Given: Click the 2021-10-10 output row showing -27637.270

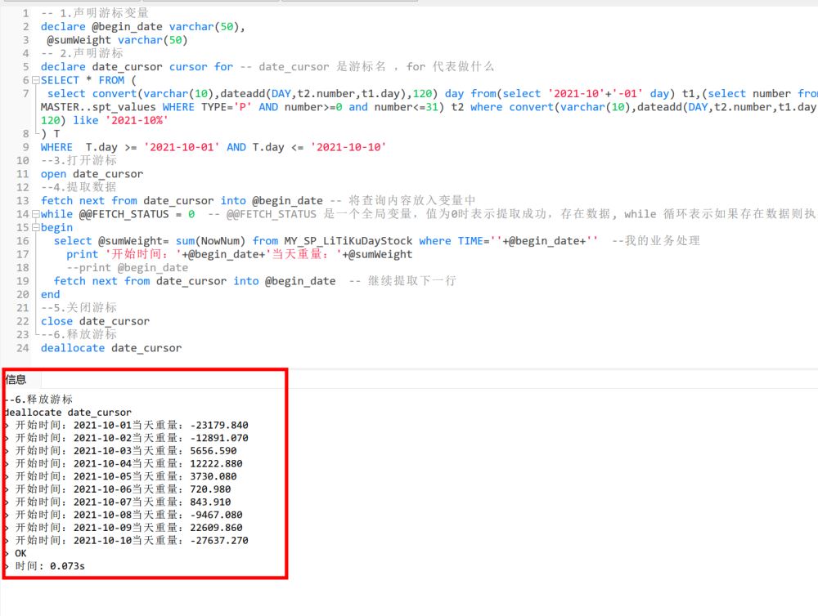Looking at the screenshot, I should click(131, 541).
